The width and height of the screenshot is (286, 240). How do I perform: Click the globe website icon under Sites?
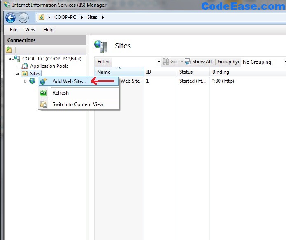tap(32, 81)
